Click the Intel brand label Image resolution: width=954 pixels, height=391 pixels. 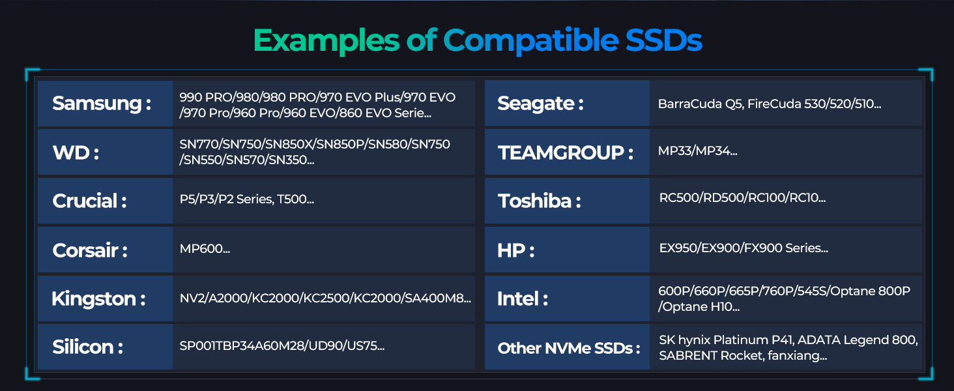[x=523, y=298]
